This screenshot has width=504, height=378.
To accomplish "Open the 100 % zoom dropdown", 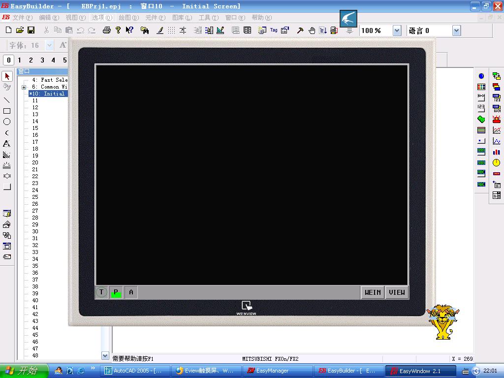I will 397,31.
